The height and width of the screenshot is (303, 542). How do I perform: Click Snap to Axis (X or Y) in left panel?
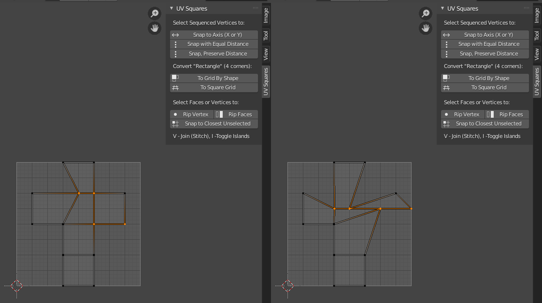(214, 35)
